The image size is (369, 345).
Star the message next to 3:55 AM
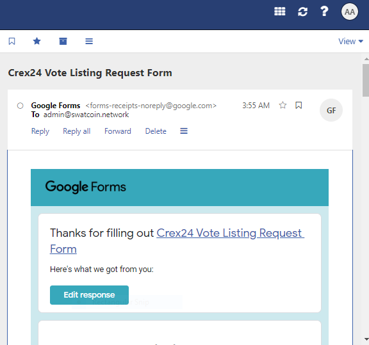click(283, 105)
